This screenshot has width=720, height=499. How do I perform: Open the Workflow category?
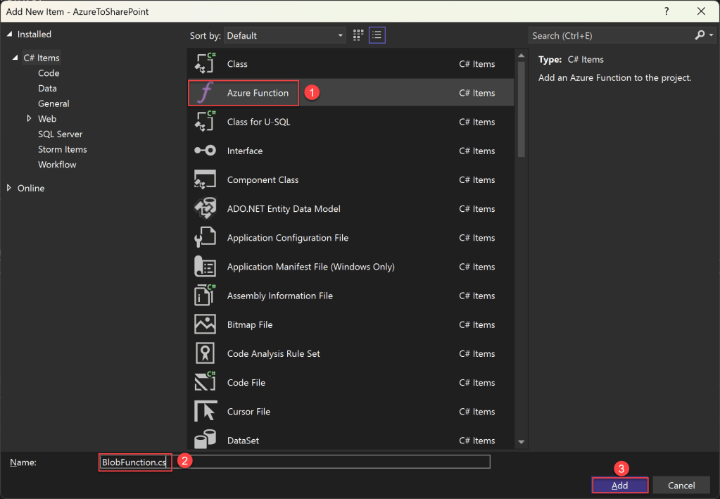tap(57, 165)
